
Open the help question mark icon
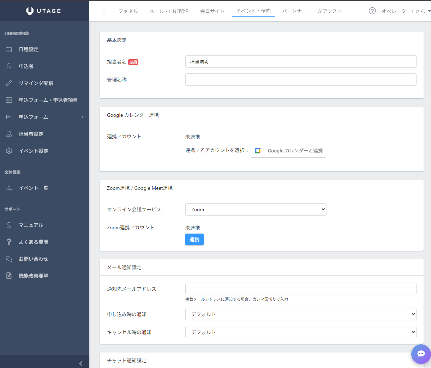pyautogui.click(x=372, y=11)
